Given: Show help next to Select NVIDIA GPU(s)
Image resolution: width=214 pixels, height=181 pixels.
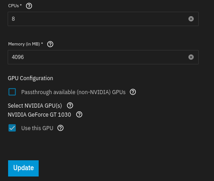Looking at the screenshot, I should click(x=70, y=105).
